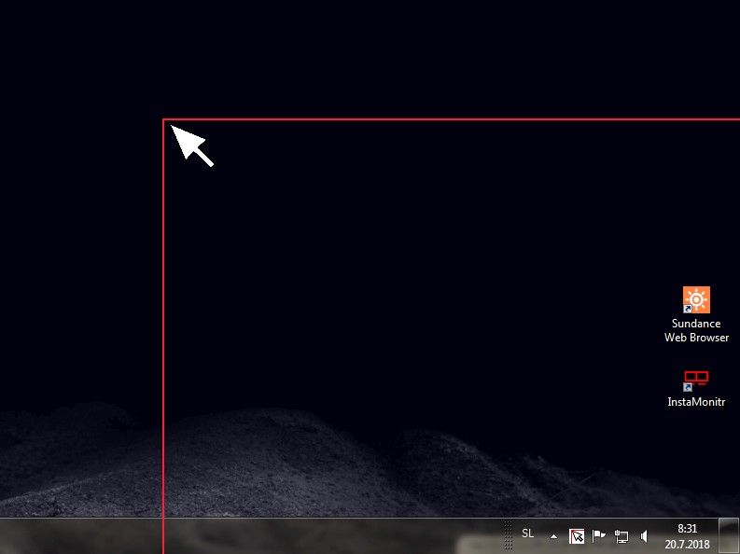The image size is (740, 554).
Task: Select the InstaMonitr desktop shortcut icon
Action: coord(696,380)
